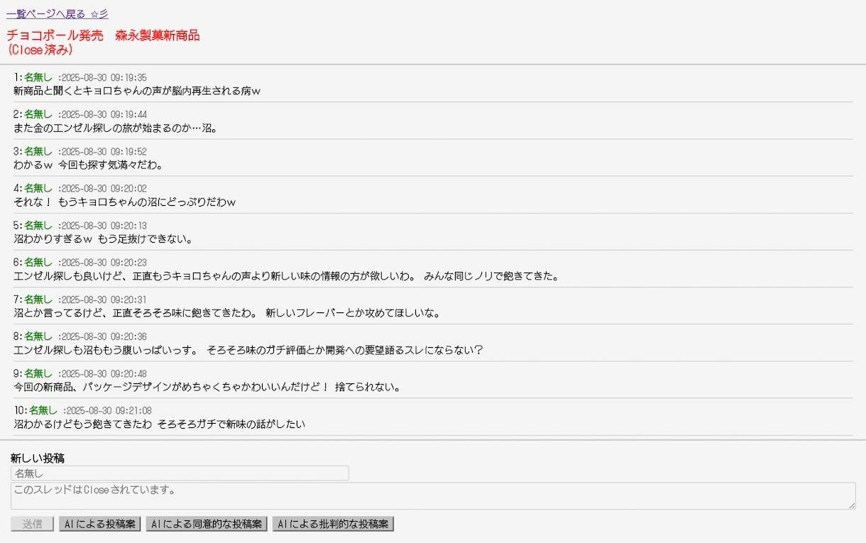Click the 名無し name on post 5

coord(38,225)
